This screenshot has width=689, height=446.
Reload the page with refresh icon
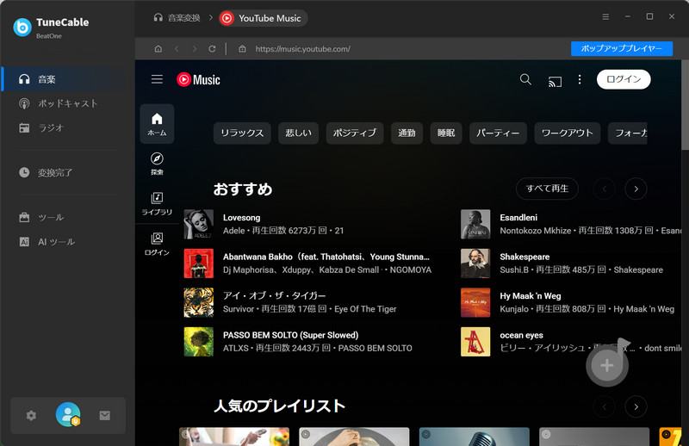212,49
